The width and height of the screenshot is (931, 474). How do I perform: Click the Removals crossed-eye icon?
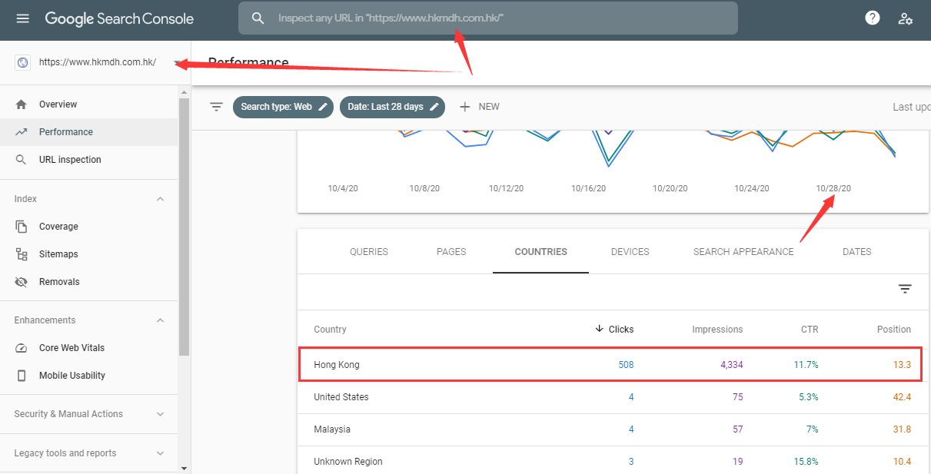tap(22, 282)
